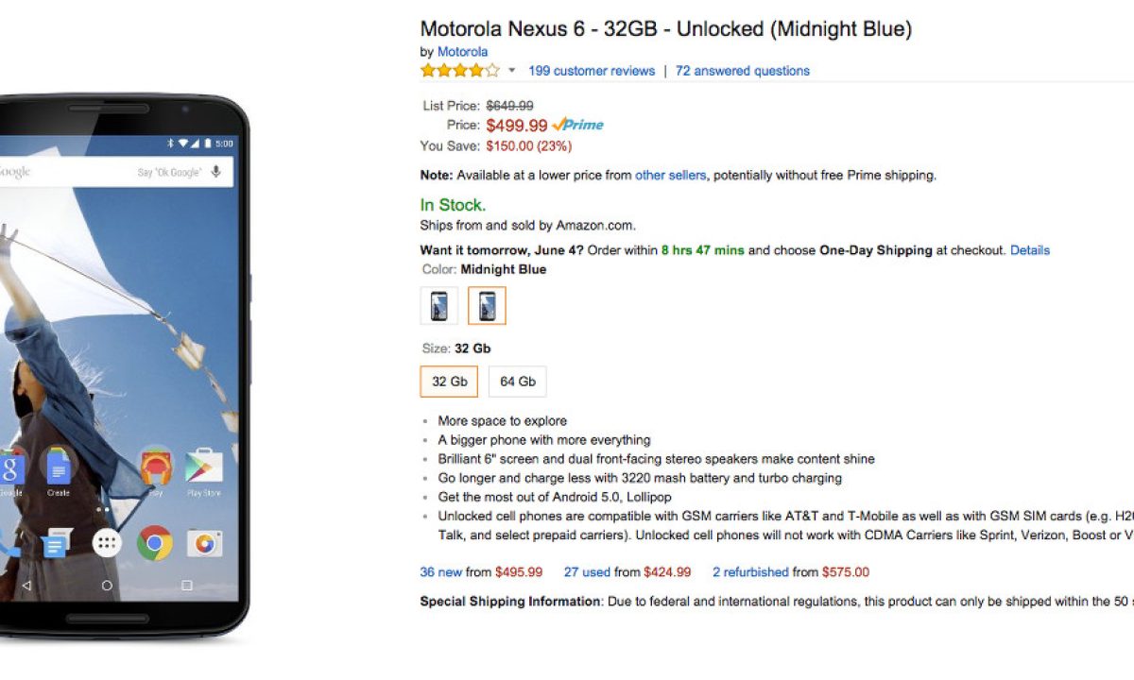Click the microphone icon in Google search bar
The width and height of the screenshot is (1134, 680).
216,172
